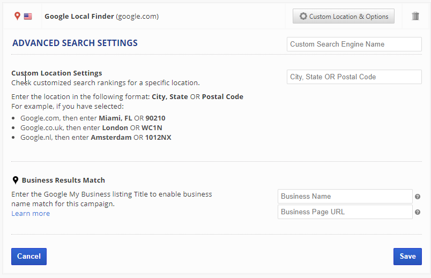The width and height of the screenshot is (431, 278).
Task: Click the City, State OR Postal Code field
Action: [x=354, y=77]
